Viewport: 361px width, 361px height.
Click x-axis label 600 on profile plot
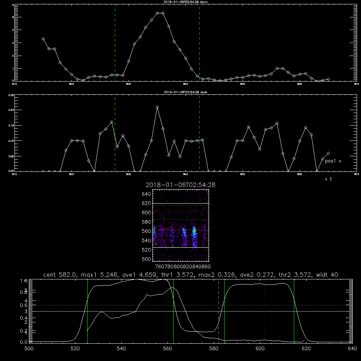pos(260,348)
